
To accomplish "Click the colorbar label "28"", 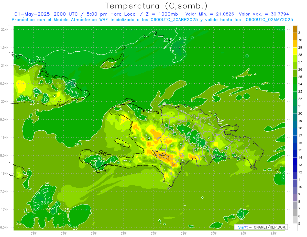I will pyautogui.click(x=300, y=55).
